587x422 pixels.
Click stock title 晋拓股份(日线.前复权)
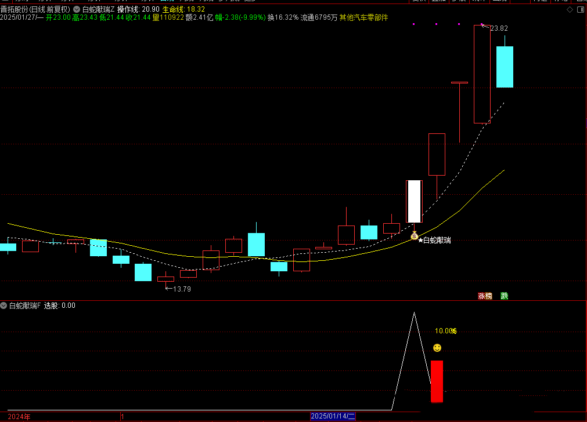[x=35, y=9]
